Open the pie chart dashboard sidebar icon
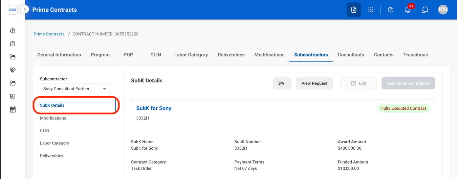Screen dimensions: 457x179 click(13, 31)
